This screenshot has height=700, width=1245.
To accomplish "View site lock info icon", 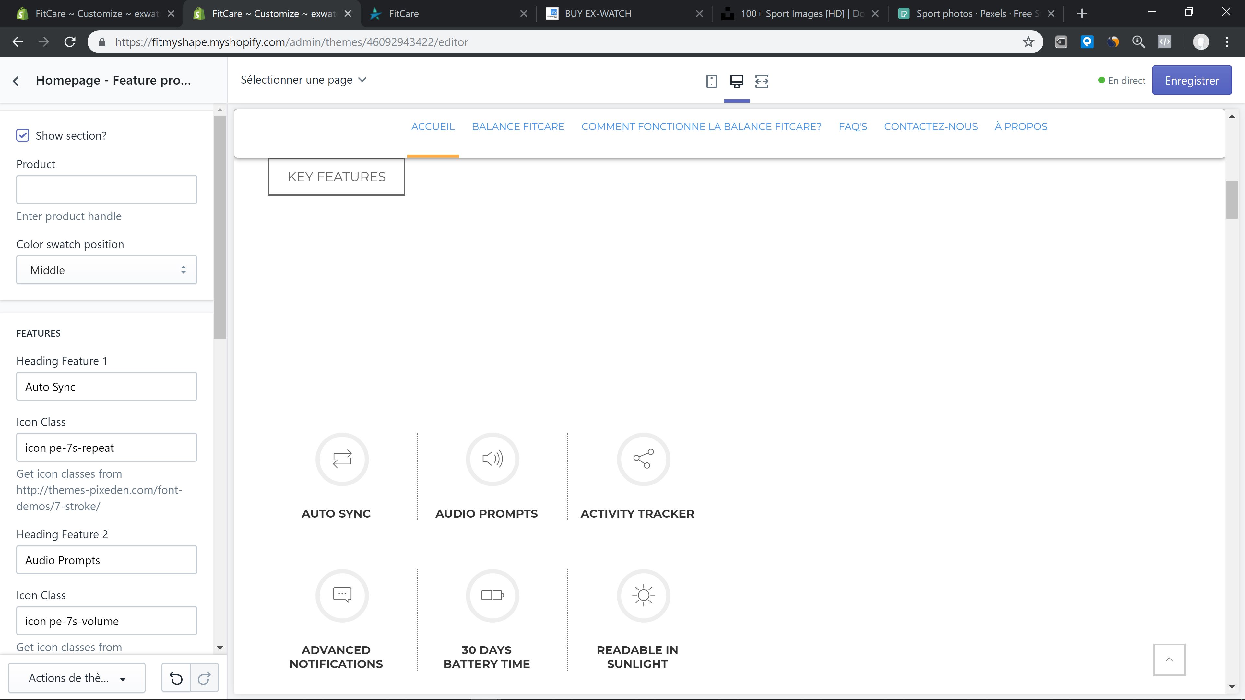I will [x=102, y=42].
